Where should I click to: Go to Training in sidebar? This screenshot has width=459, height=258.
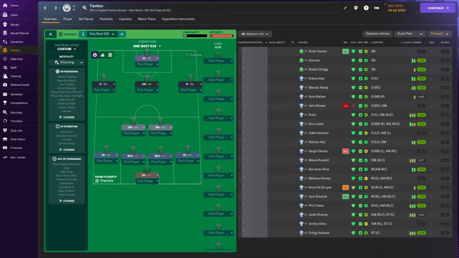point(15,76)
